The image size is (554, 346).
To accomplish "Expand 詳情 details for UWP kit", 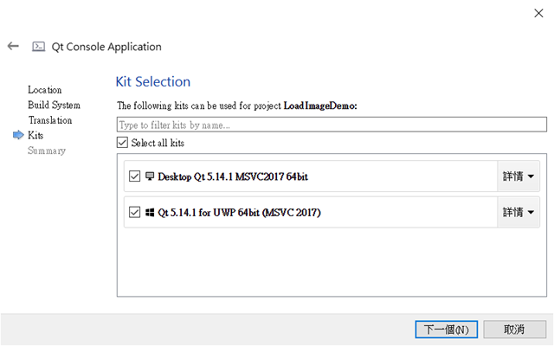I will point(519,212).
